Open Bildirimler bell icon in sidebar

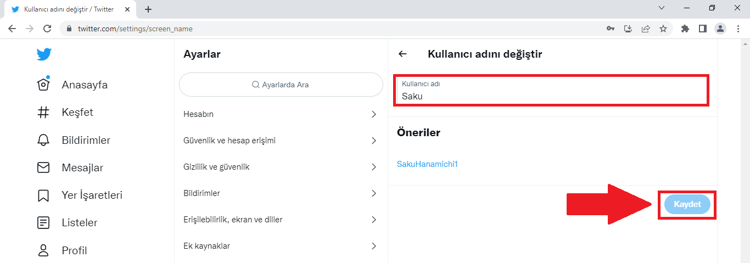(43, 140)
